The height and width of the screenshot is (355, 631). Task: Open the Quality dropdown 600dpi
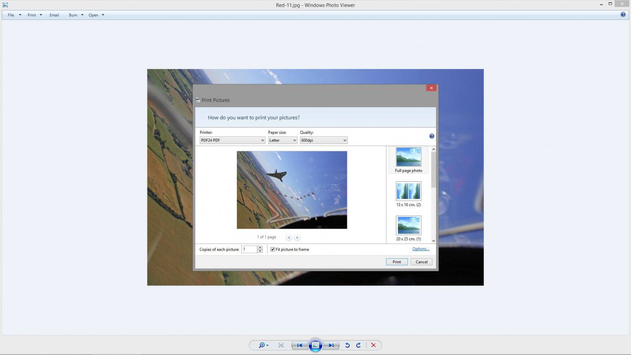tap(324, 140)
